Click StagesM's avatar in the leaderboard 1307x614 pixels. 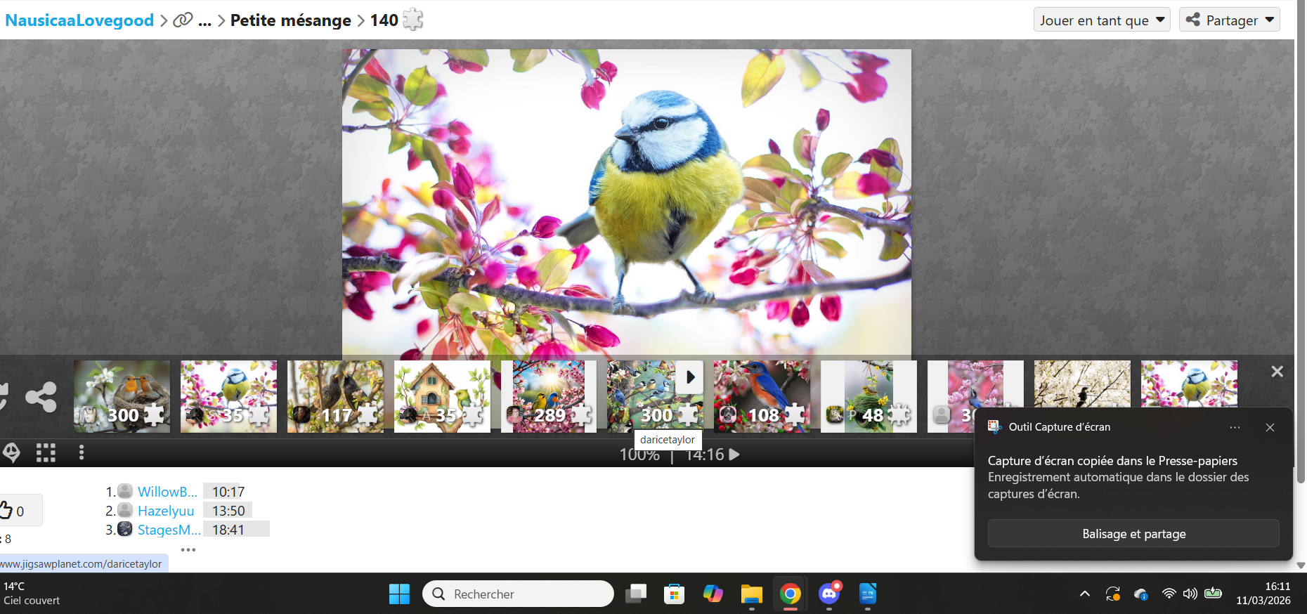pyautogui.click(x=125, y=529)
